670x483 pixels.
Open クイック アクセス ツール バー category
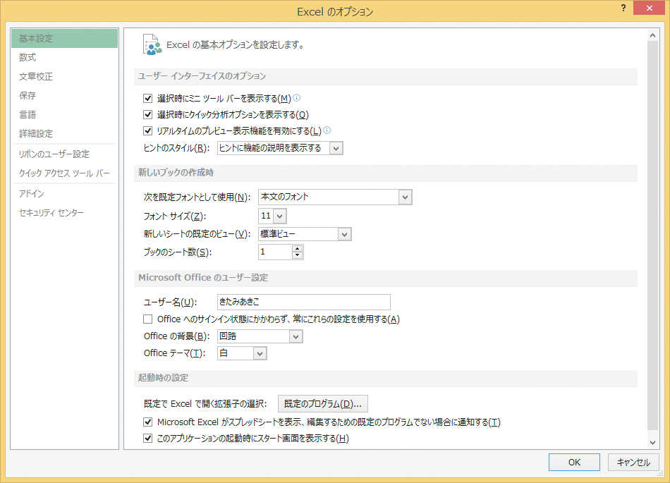point(64,173)
